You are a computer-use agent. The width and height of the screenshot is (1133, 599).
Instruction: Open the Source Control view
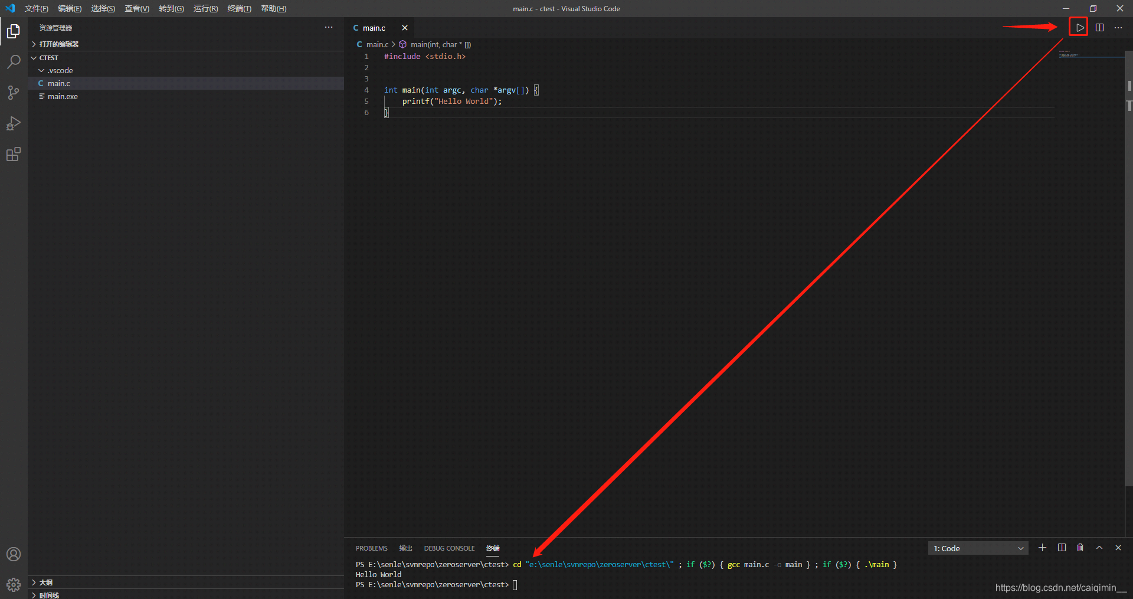14,93
